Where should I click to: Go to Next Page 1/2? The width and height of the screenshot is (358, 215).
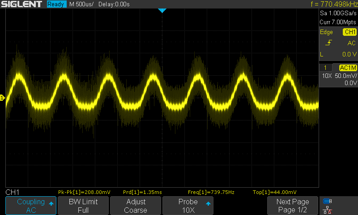(x=293, y=206)
